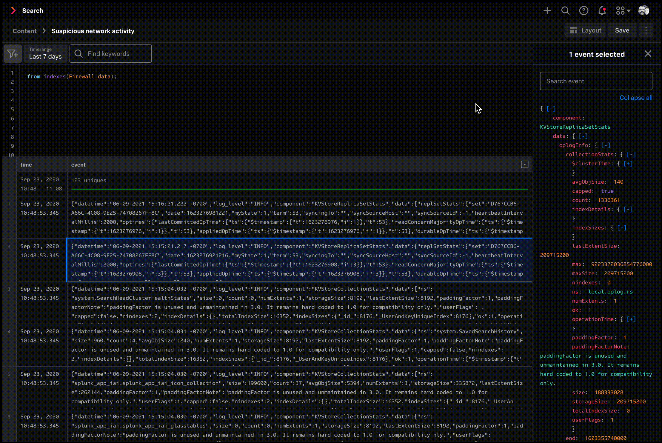Expand the $clusterTime node
The image size is (662, 443).
tap(628, 164)
